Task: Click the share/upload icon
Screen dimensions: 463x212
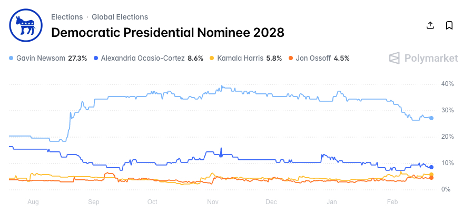Action: coord(430,25)
